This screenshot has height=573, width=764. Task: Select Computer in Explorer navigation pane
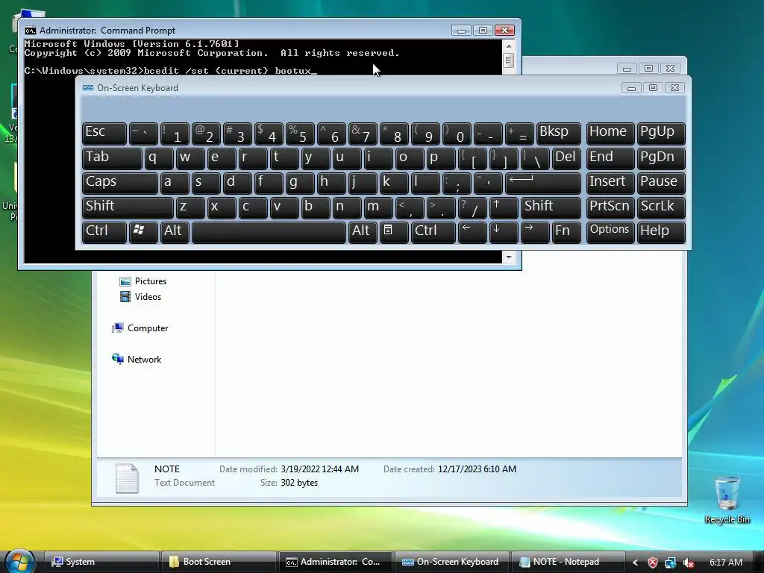(140, 328)
